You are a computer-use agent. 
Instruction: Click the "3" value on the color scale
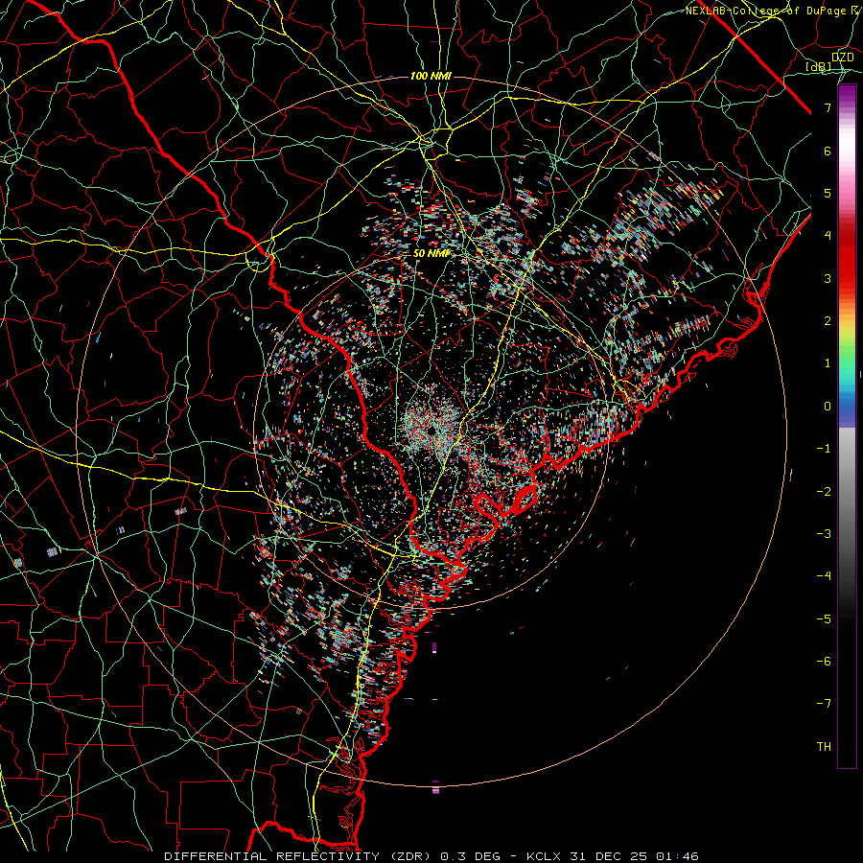[828, 278]
